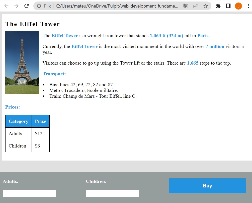Image resolution: width=252 pixels, height=203 pixels.
Task: Click the Children: form label
Action: coord(96,181)
